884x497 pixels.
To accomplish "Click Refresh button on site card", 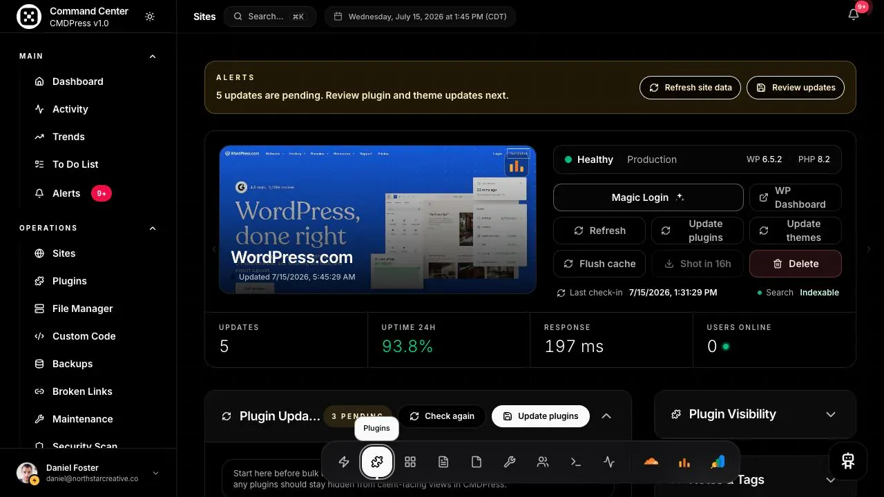I will point(599,231).
